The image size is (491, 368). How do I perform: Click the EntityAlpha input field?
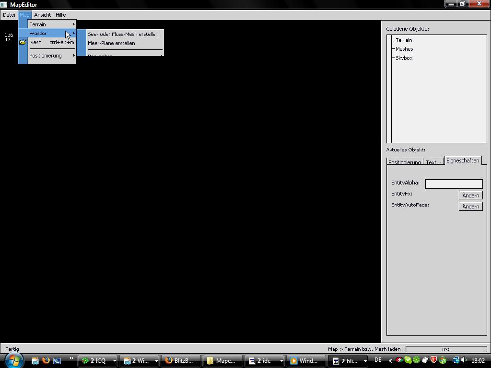(x=454, y=184)
